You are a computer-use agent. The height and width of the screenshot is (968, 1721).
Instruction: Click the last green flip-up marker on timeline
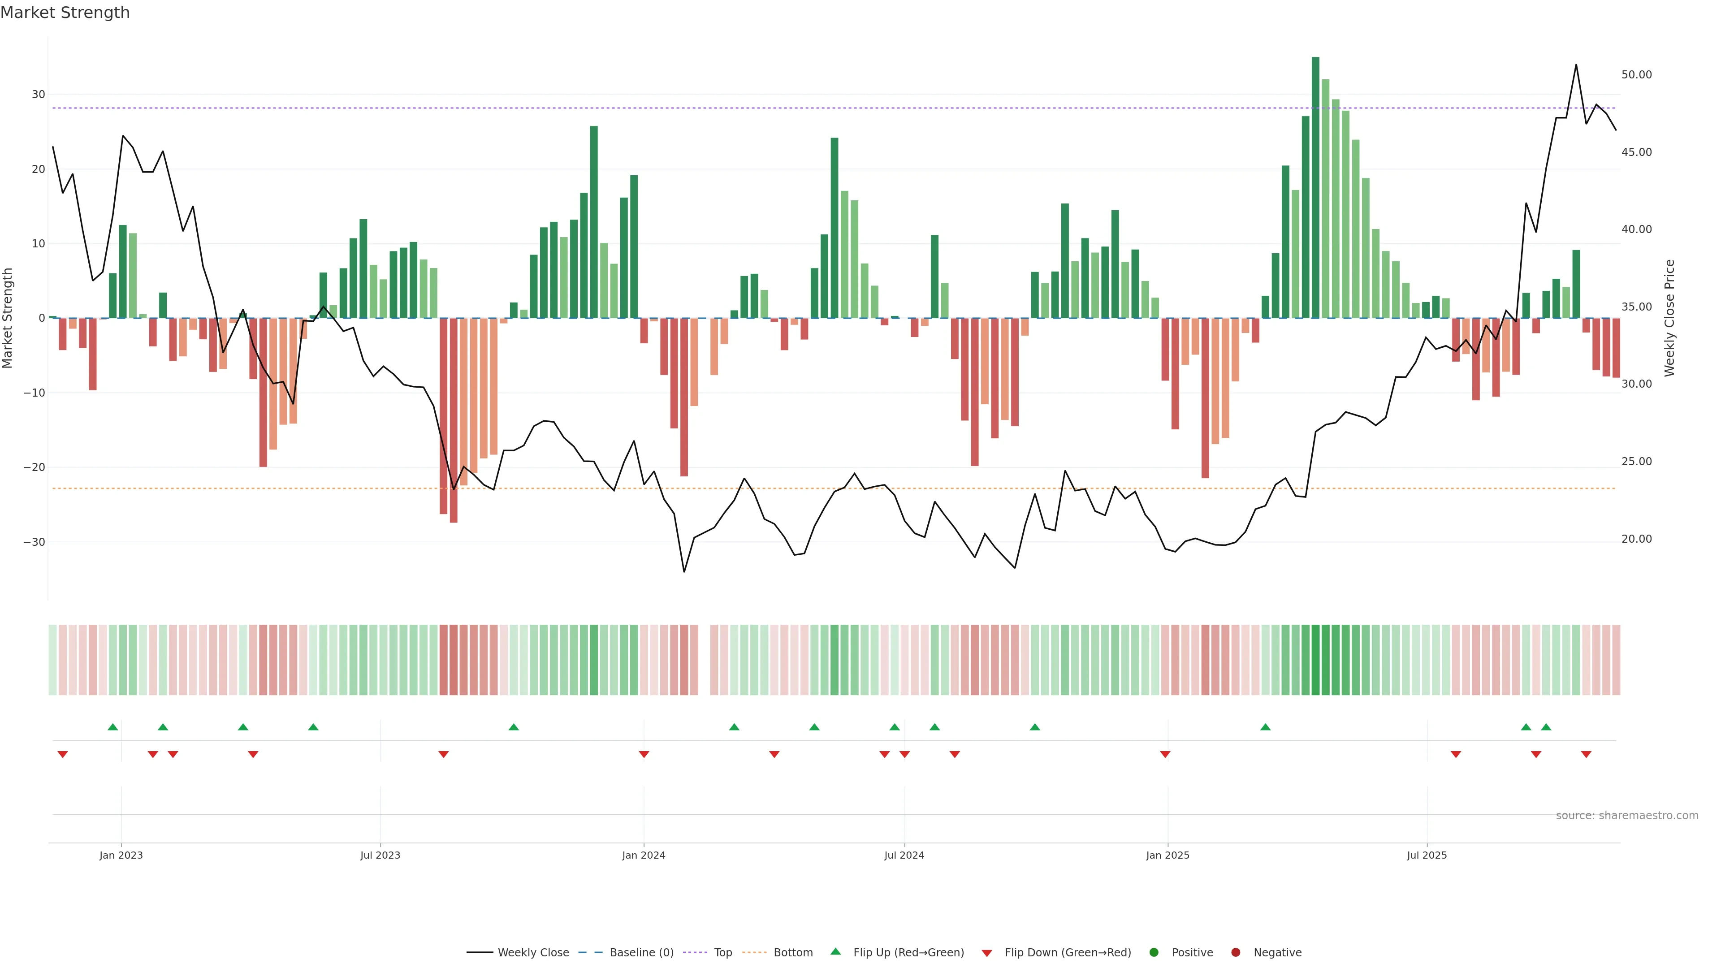[x=1546, y=727]
